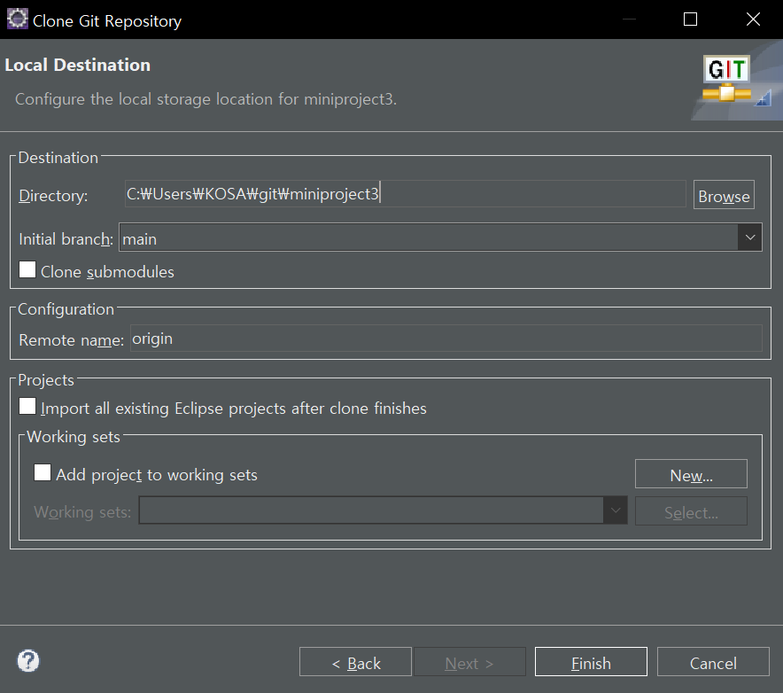Open the Working sets combo box
This screenshot has width=783, height=693.
pos(383,510)
